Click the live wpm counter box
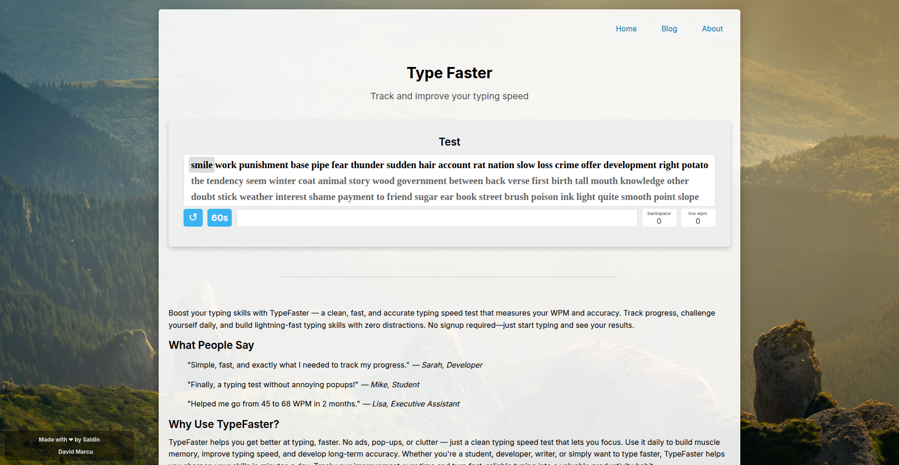Screen dimensions: 899x465 coord(698,218)
